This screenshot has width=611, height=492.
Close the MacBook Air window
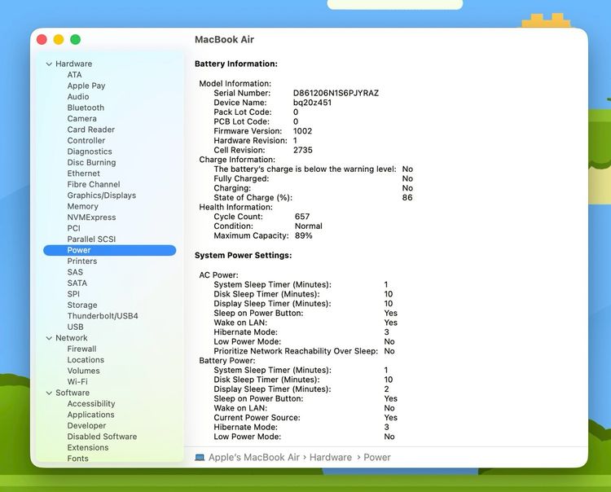click(x=42, y=40)
